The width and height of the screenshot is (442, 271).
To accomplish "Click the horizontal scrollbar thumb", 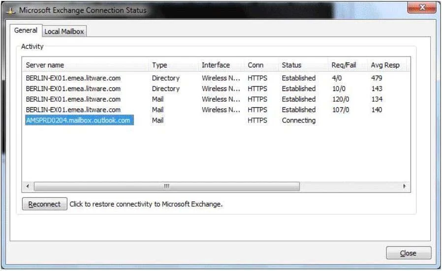I will pos(166,186).
